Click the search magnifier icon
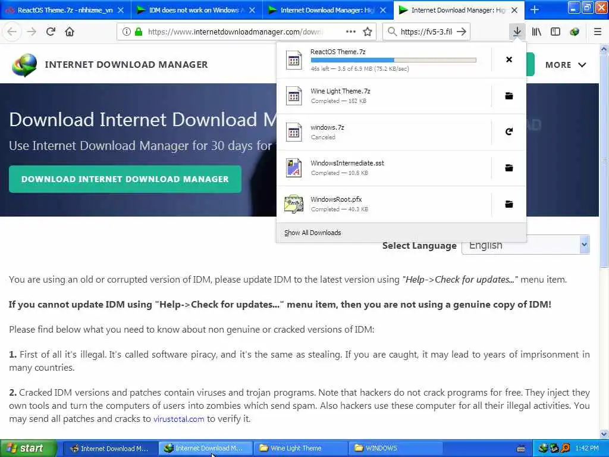 pos(393,32)
